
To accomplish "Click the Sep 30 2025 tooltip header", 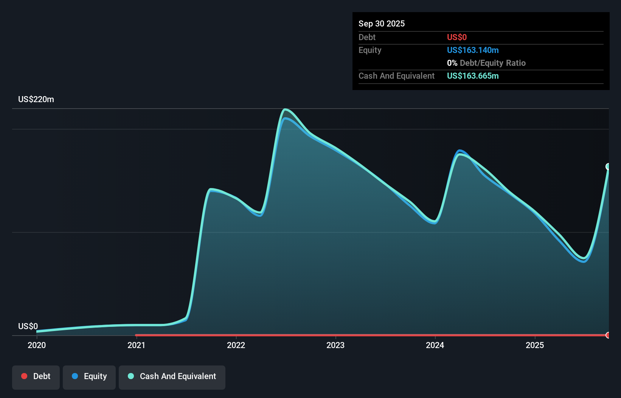I will 382,23.
